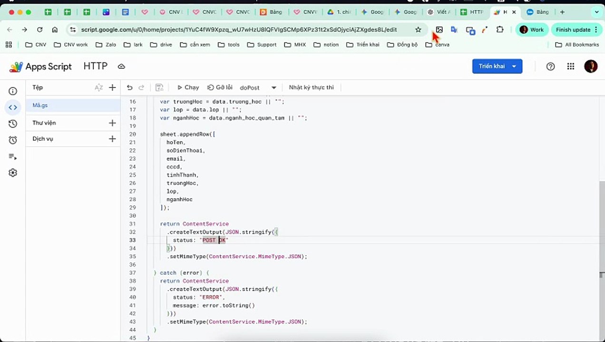This screenshot has width=605, height=342.
Task: Open the Triggers alarm clock icon
Action: point(13,140)
